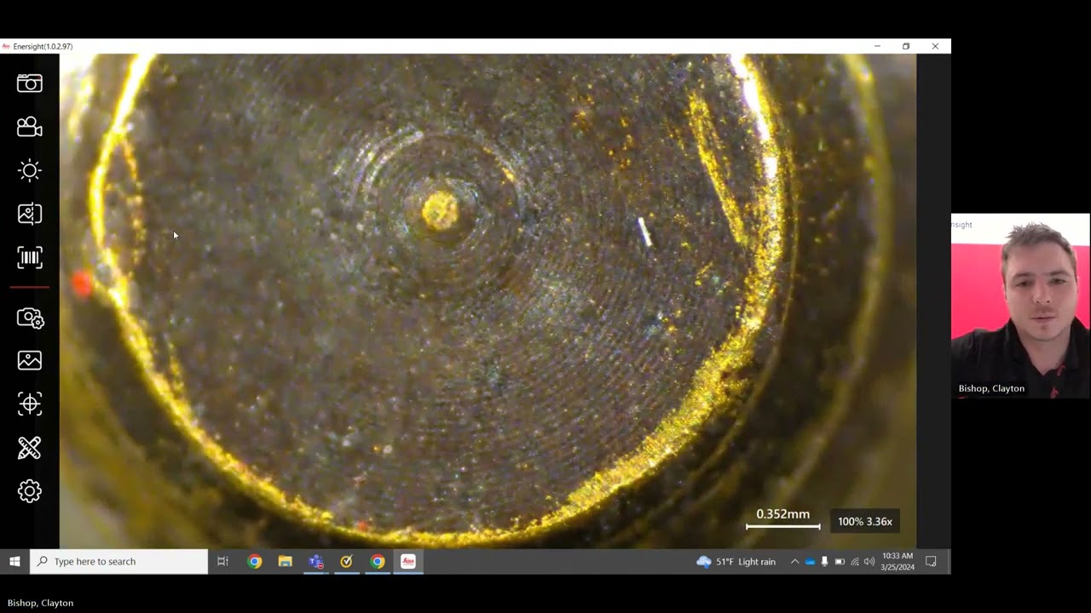This screenshot has height=613, width=1091.
Task: Open the Wi-Fi network tray icon
Action: pos(855,561)
